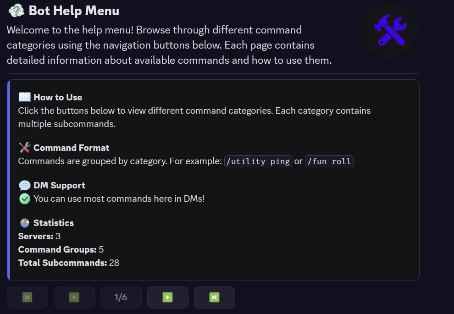Click the hammer and wrench thumbnail image
The height and width of the screenshot is (314, 454).
click(x=390, y=30)
